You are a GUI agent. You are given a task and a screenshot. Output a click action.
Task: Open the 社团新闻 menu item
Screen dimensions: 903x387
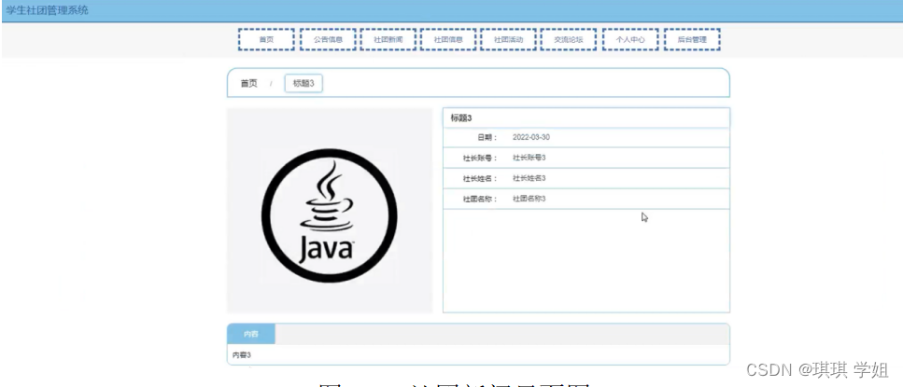pos(388,40)
